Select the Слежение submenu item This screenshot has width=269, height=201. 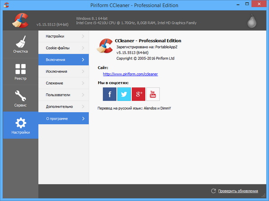point(64,83)
